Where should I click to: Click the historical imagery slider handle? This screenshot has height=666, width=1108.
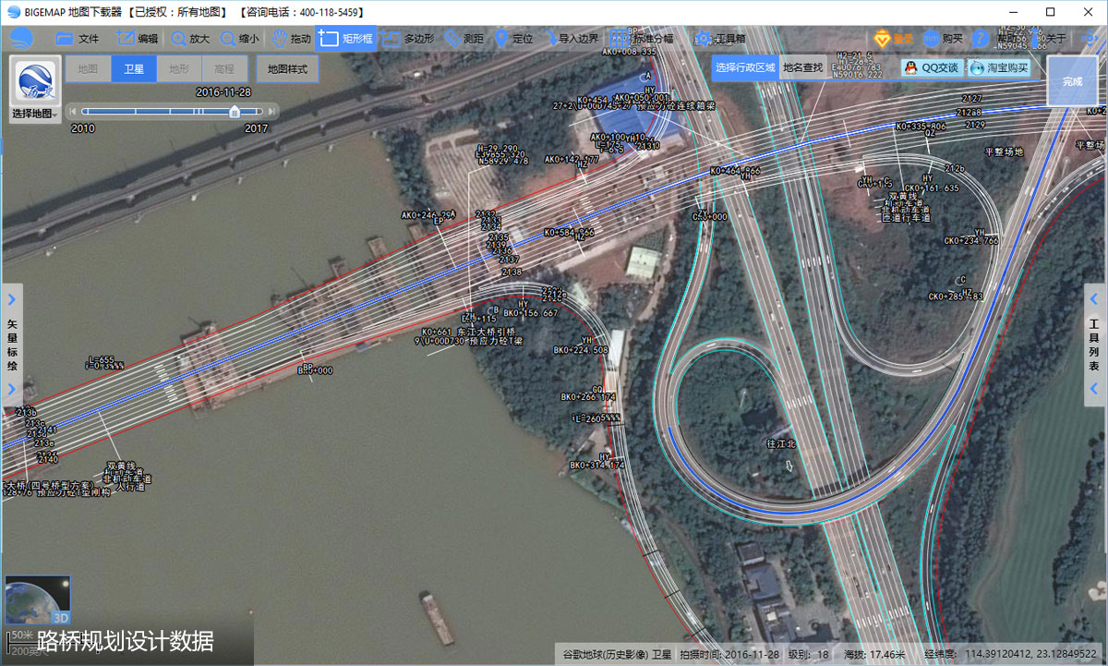[x=235, y=112]
